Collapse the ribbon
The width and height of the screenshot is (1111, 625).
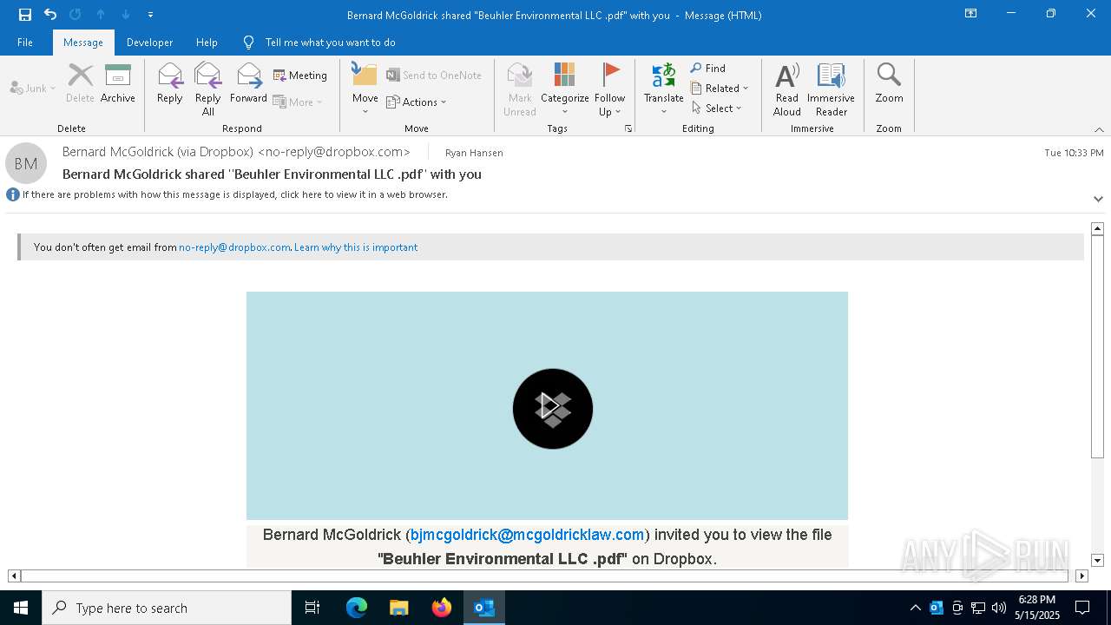point(1099,129)
